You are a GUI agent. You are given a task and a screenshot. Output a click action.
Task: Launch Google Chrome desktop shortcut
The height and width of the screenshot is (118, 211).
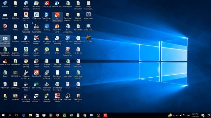[26, 63]
